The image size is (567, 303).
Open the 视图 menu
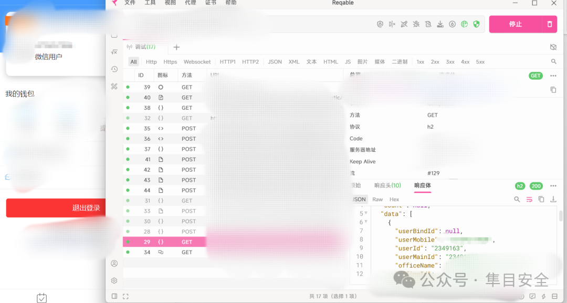pos(170,3)
